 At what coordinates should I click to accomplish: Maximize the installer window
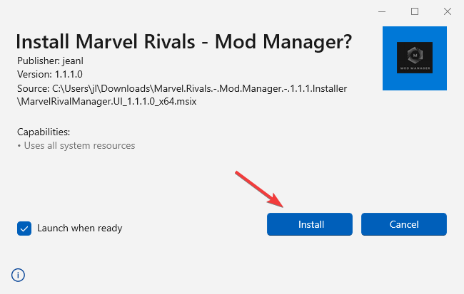click(415, 12)
